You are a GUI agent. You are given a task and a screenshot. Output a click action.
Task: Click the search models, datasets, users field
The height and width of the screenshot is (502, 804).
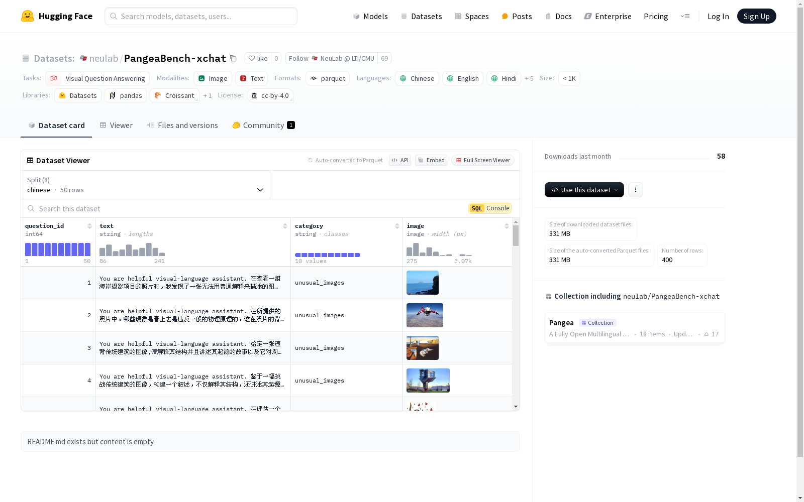coord(201,16)
